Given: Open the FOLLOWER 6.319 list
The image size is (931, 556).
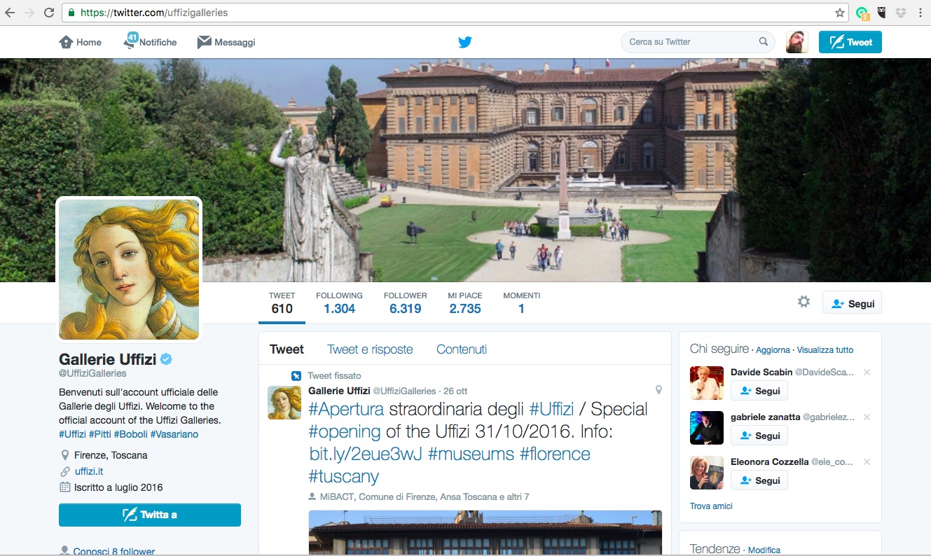Looking at the screenshot, I should (x=406, y=303).
